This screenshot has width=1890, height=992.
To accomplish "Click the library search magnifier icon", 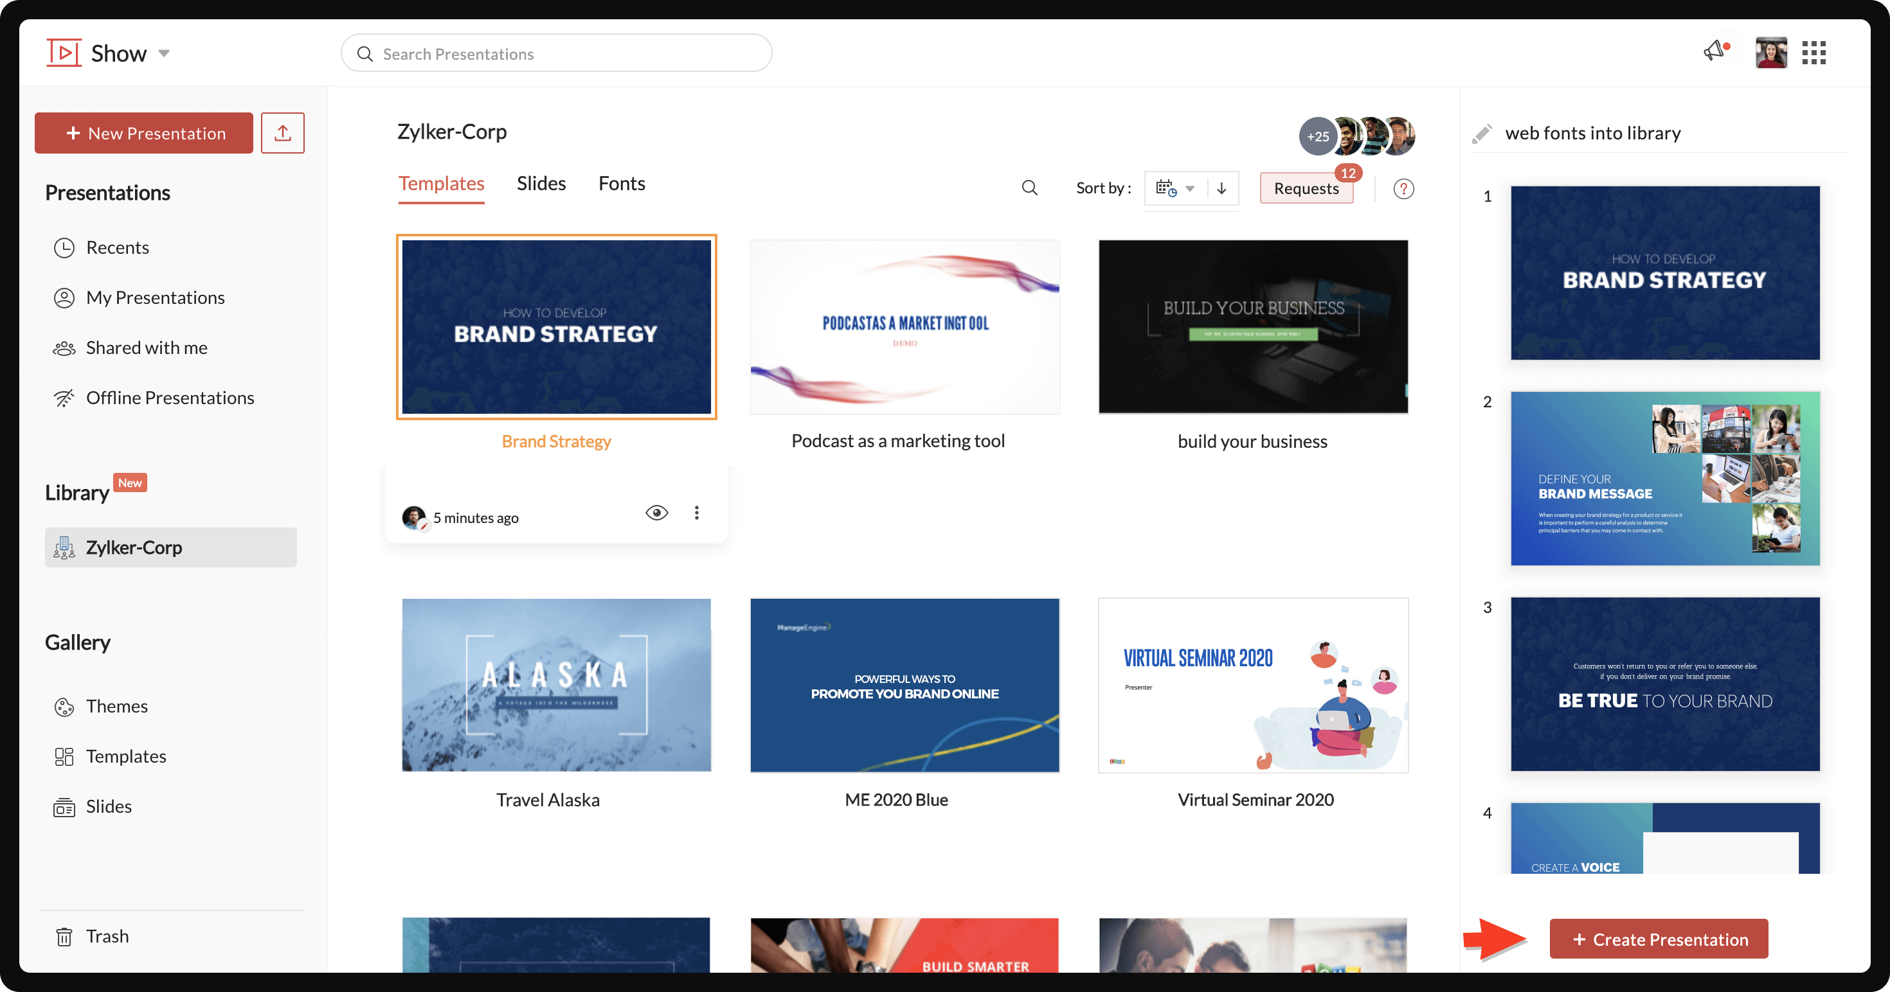I will (x=1029, y=188).
